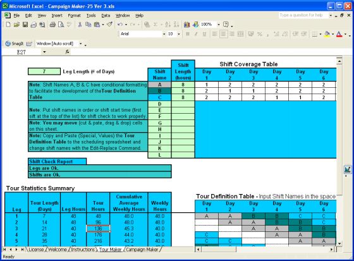Viewport: 354px width, 261px height.
Task: Click the chart icon beside the vertical scrollbar
Action: [x=348, y=169]
